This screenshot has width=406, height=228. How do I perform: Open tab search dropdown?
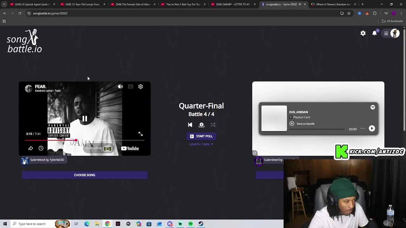click(4, 4)
